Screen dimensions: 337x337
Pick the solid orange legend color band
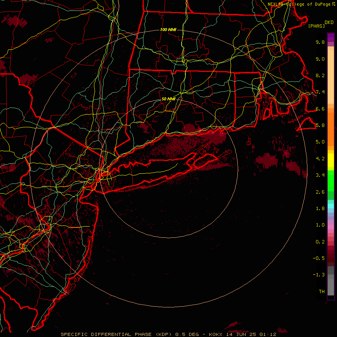point(331,129)
